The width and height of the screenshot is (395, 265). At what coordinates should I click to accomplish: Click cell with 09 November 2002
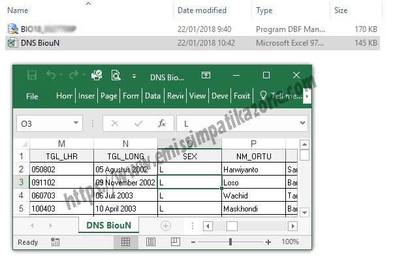click(x=125, y=182)
